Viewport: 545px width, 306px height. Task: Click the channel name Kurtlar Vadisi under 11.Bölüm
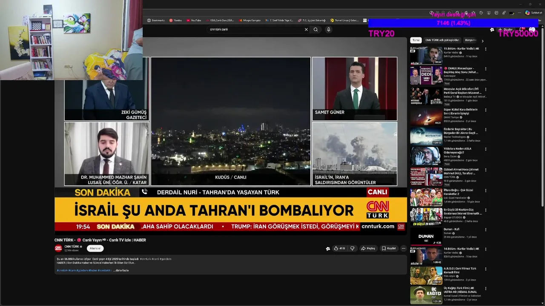(451, 53)
